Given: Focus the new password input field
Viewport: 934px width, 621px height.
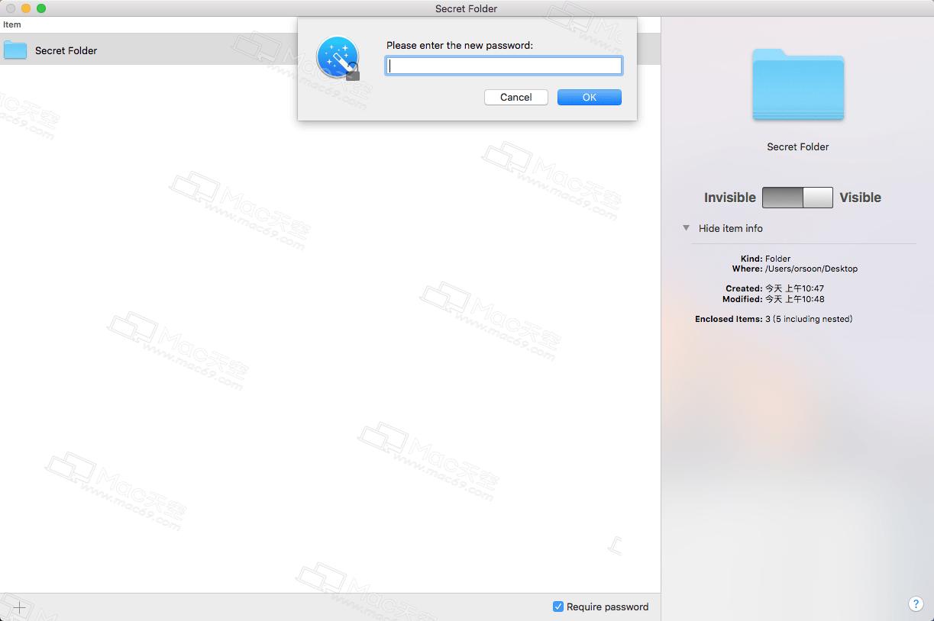Looking at the screenshot, I should [x=504, y=66].
